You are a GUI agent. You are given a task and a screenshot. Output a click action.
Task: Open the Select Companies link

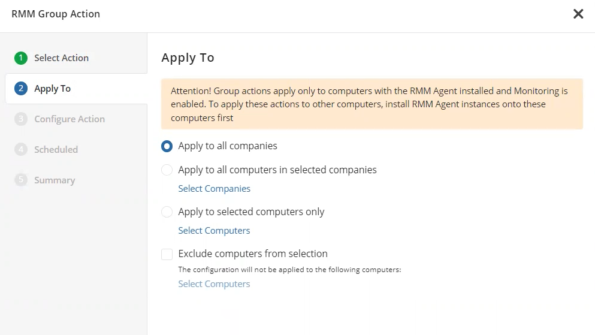click(214, 189)
